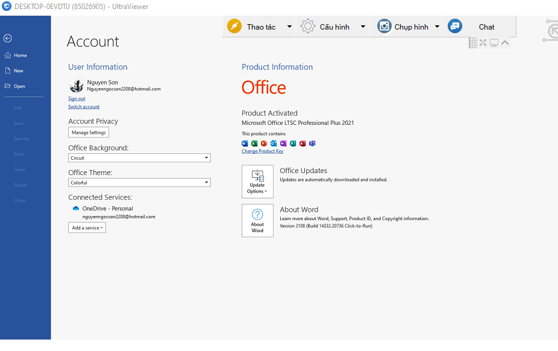558x351 pixels.
Task: Click the camera Chụp hình icon
Action: [384, 26]
